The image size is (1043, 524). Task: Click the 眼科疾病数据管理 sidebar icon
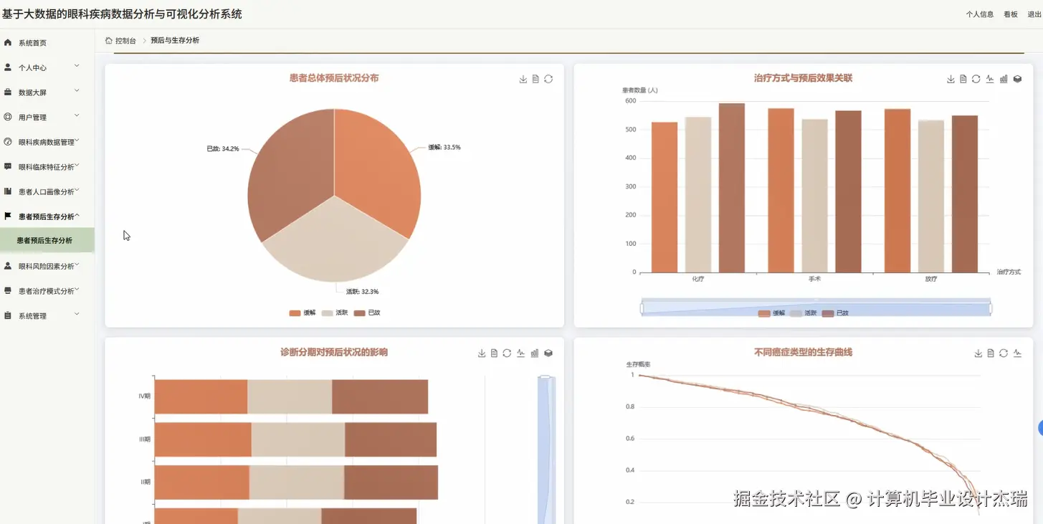click(8, 142)
